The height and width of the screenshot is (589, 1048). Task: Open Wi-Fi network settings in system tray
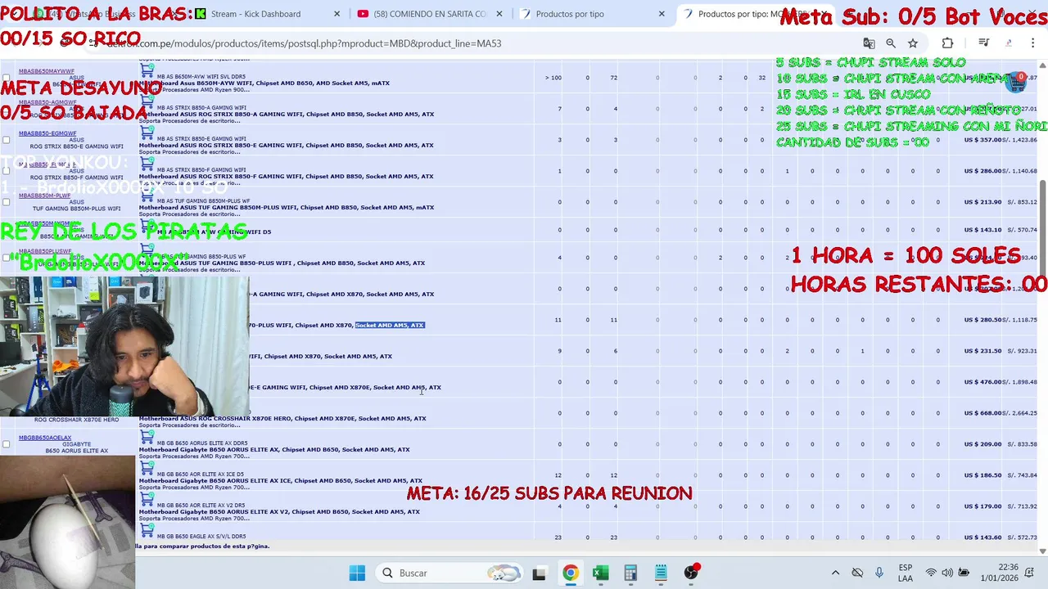pos(931,573)
